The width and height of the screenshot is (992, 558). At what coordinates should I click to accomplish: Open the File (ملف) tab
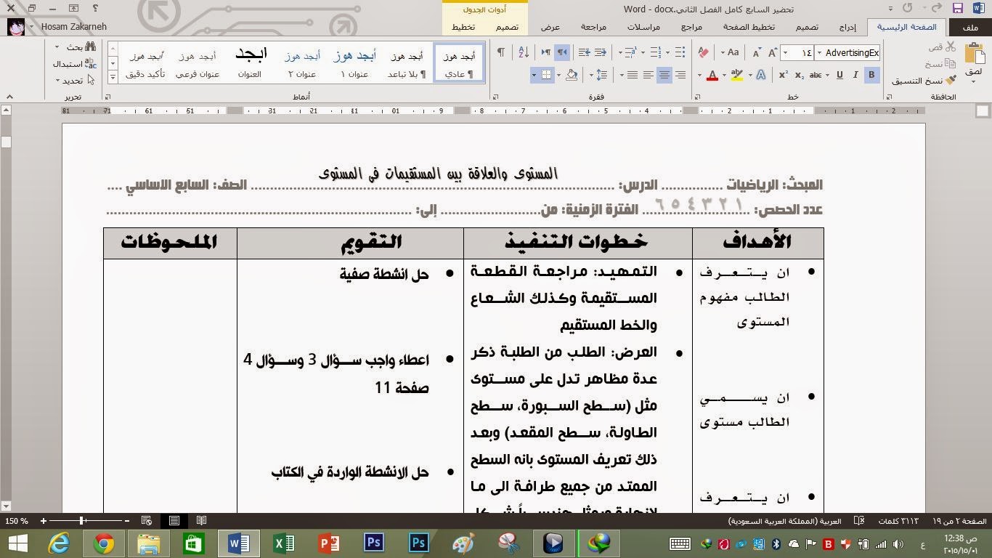[x=970, y=27]
